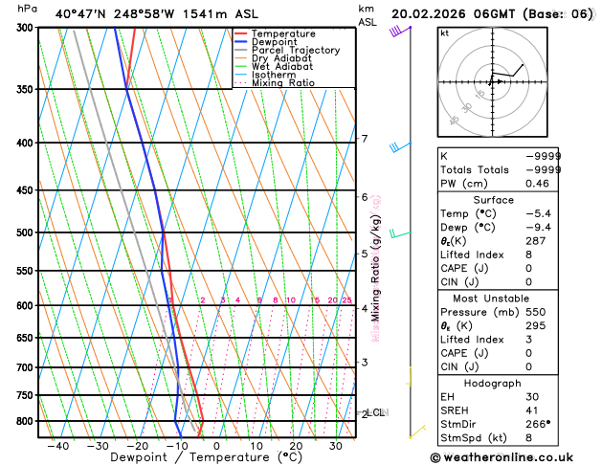Click the 20.02.2026 06GMT date title
The width and height of the screenshot is (602, 465).
(492, 13)
